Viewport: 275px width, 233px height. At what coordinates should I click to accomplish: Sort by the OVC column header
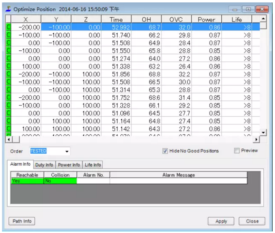(x=176, y=19)
